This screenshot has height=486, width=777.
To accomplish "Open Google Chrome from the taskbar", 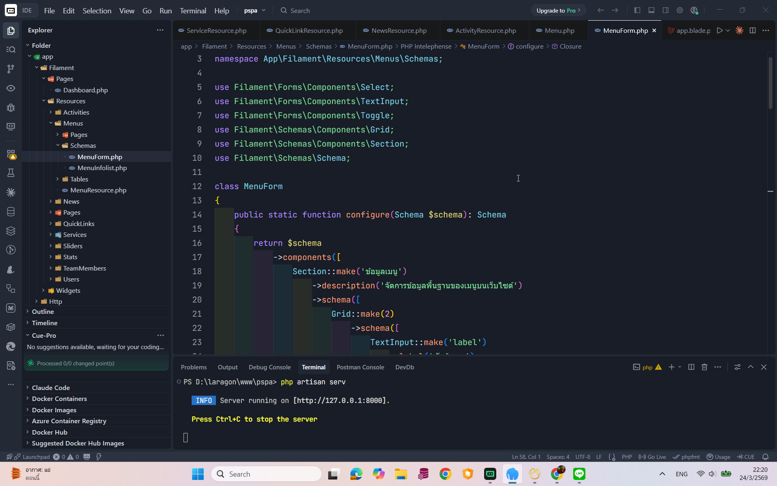I will point(445,474).
